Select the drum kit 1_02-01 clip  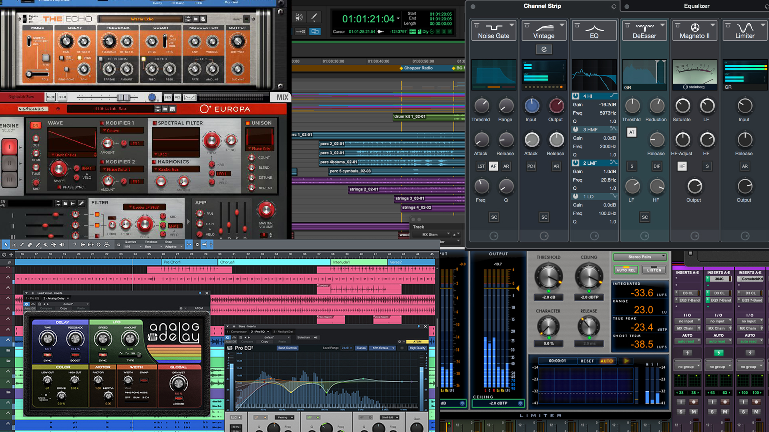point(429,117)
